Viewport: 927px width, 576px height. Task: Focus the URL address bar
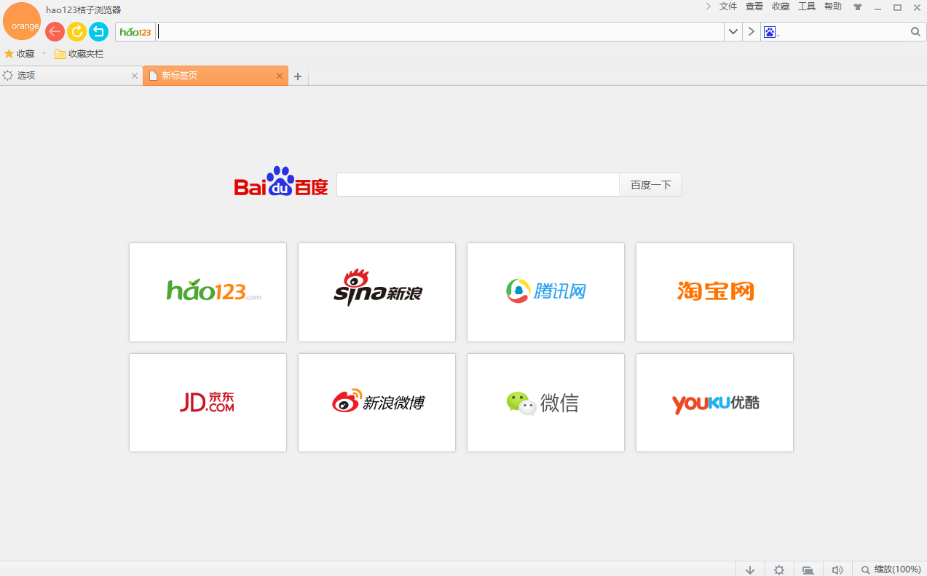click(440, 32)
